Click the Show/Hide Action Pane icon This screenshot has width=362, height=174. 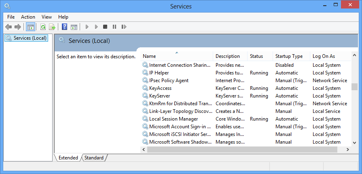(x=74, y=27)
